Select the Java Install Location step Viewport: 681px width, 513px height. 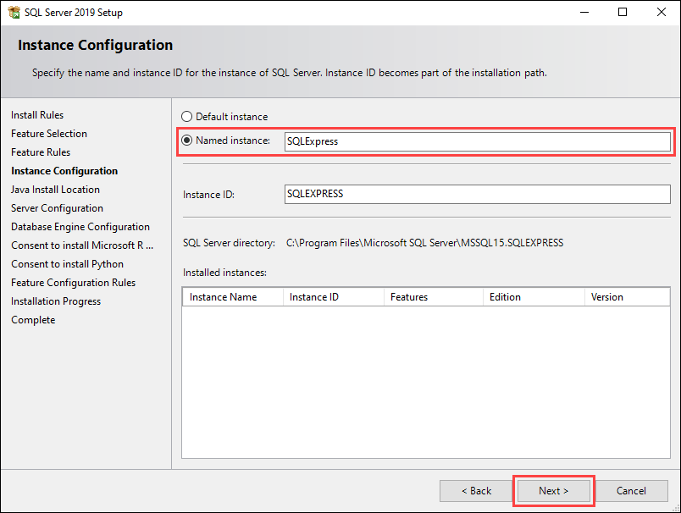coord(55,190)
